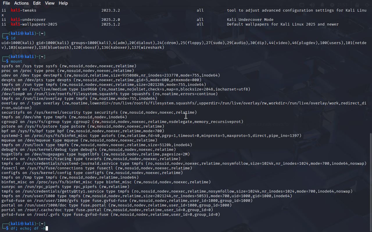Click the 'kali-undercover' package name

click(x=28, y=20)
